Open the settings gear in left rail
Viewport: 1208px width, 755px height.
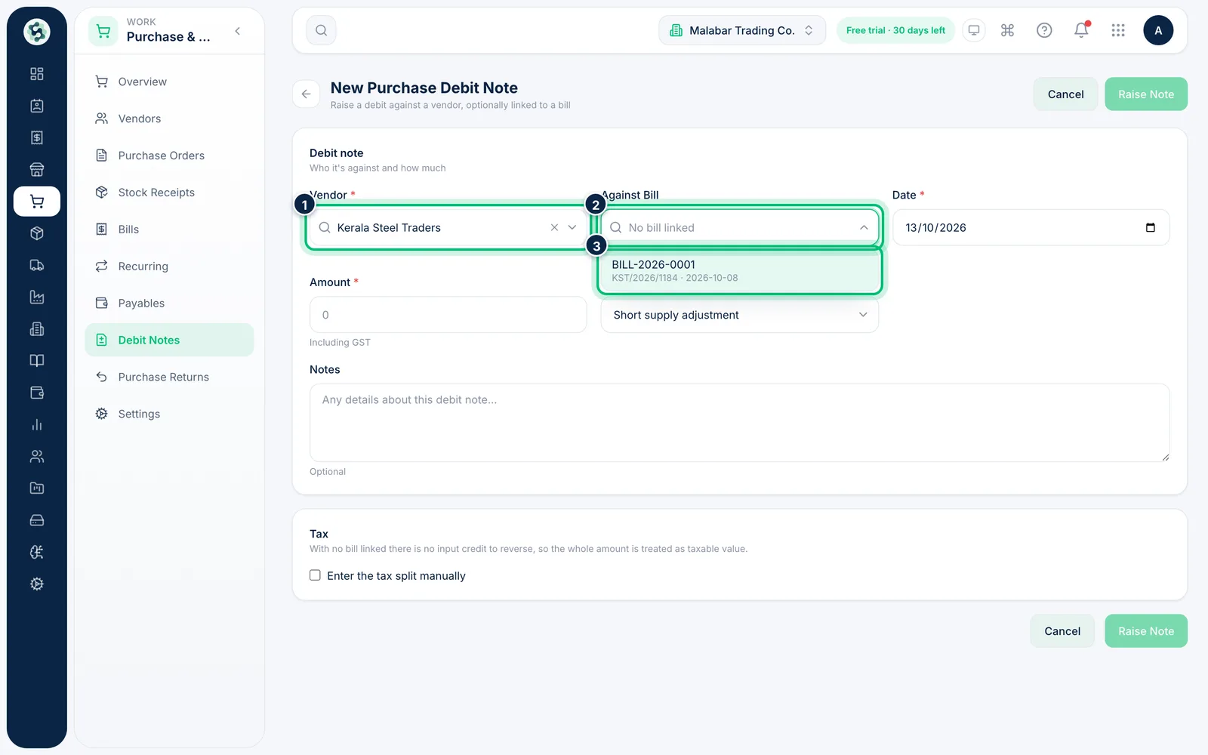click(x=36, y=584)
